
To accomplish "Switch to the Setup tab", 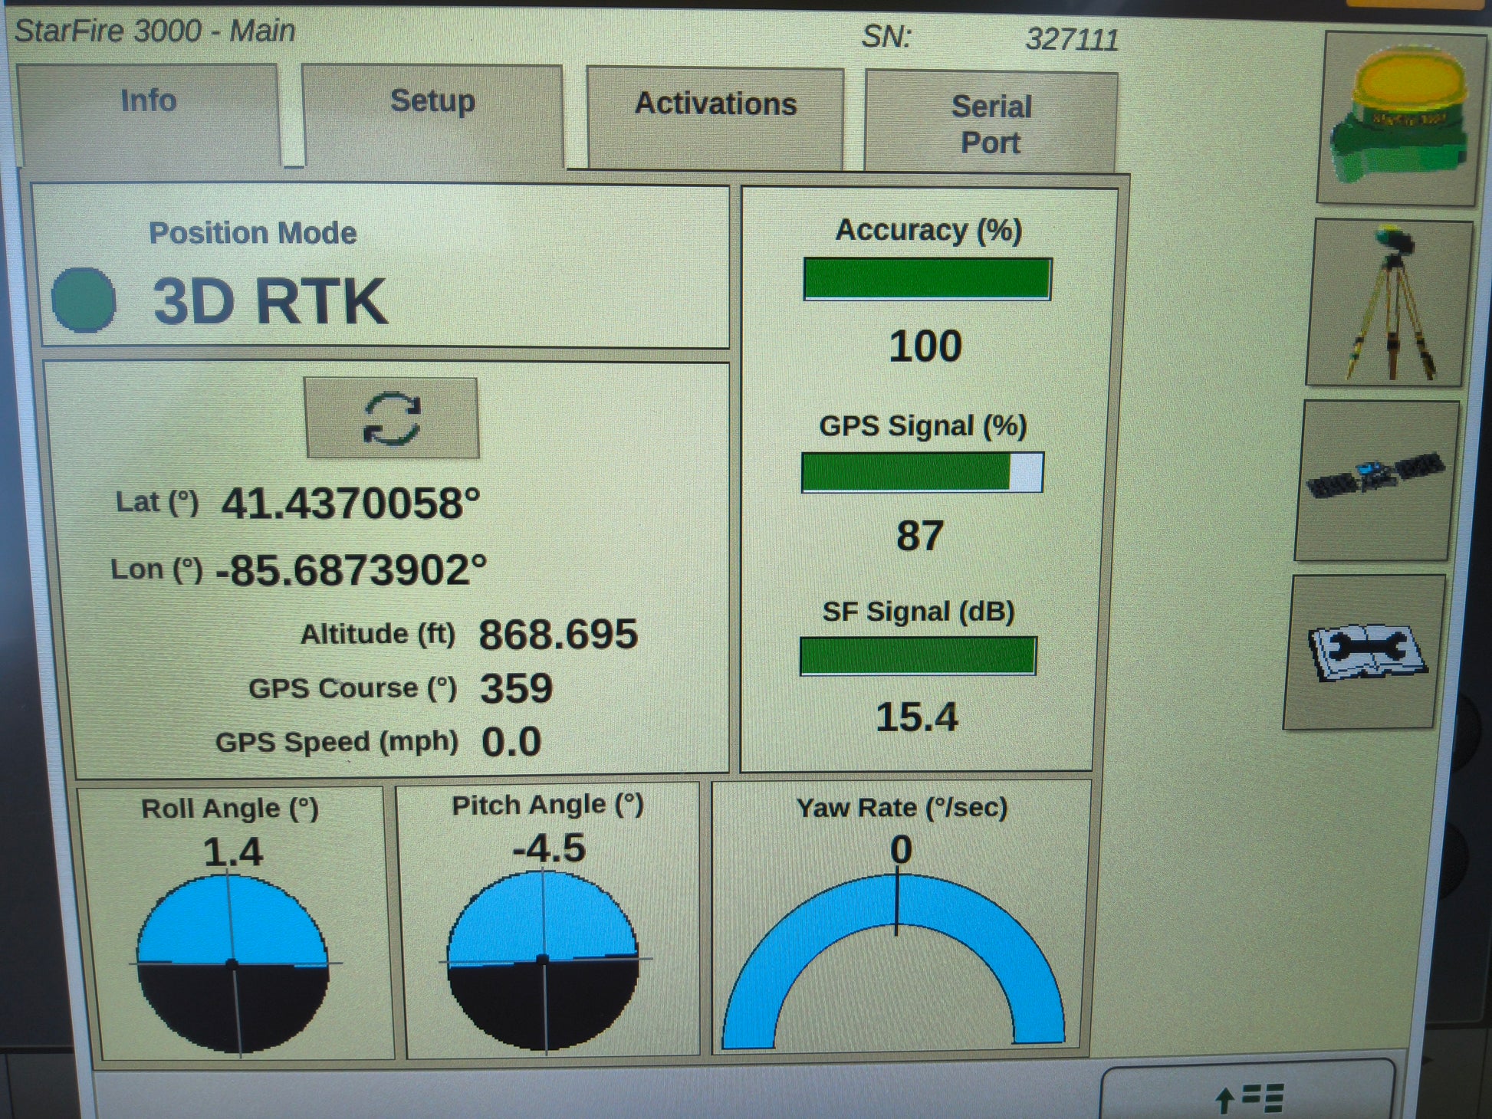I will tap(432, 102).
